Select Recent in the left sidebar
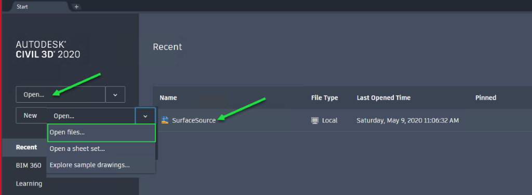 [x=26, y=147]
